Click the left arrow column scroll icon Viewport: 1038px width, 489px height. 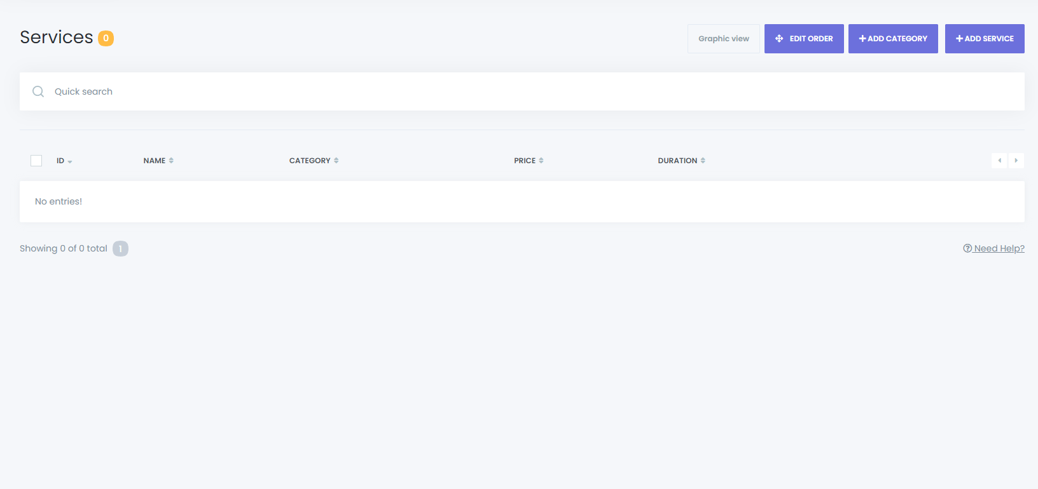(x=999, y=161)
